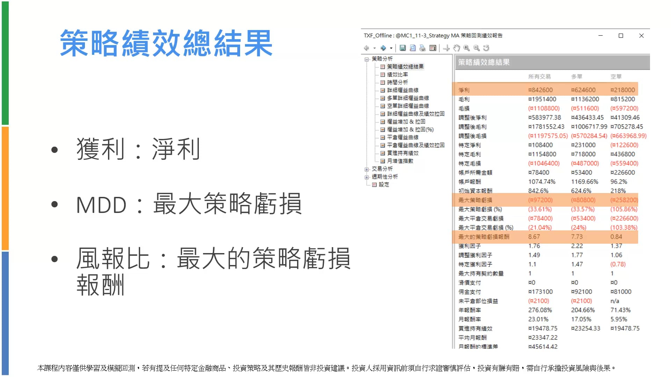Select the crosshair pointer tool
Screen dimensions: 671x377
click(446, 48)
